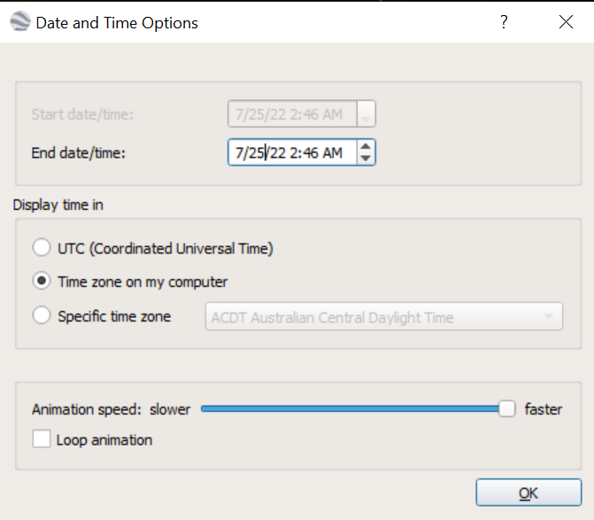The image size is (594, 520).
Task: Increase End date/time with up arrow
Action: click(366, 147)
